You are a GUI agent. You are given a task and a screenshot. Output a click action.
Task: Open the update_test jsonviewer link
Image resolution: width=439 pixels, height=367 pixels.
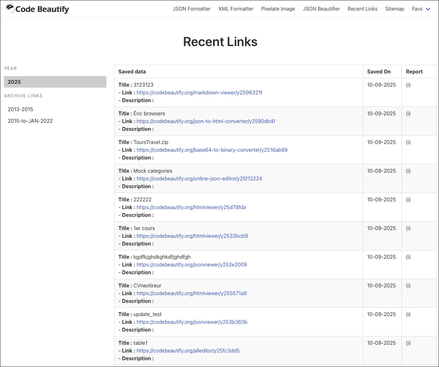pyautogui.click(x=192, y=322)
